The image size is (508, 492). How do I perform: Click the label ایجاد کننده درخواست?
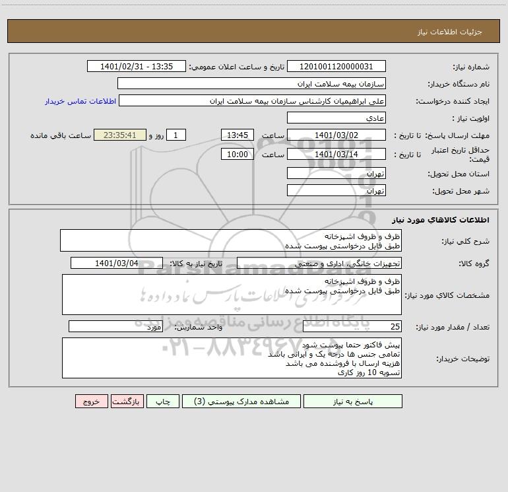coord(453,102)
